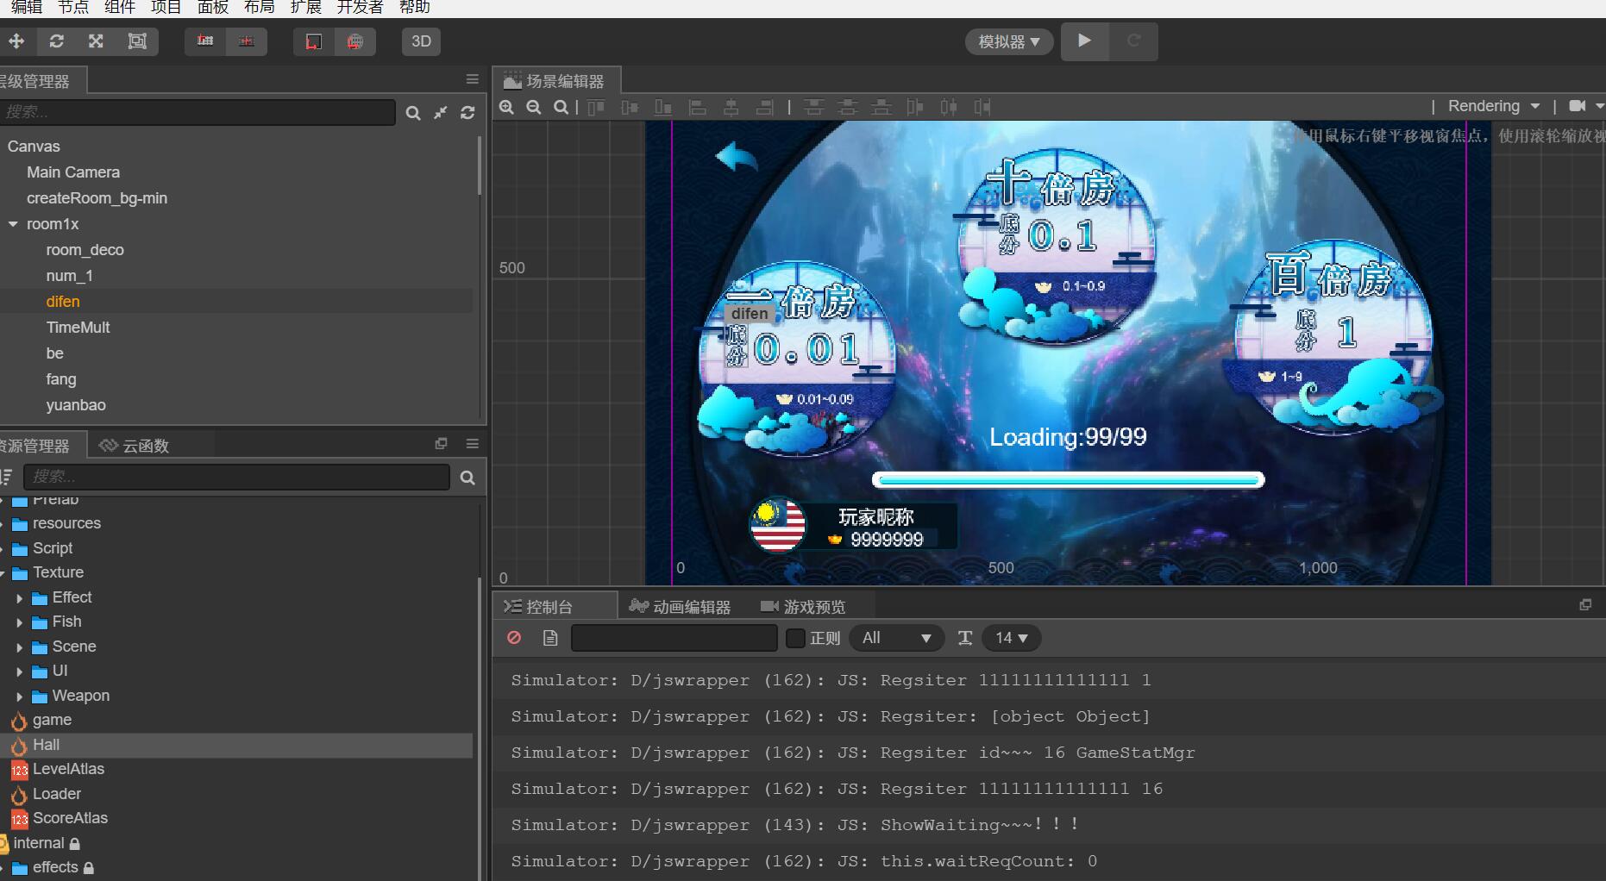Open scene camera options dropdown
The width and height of the screenshot is (1606, 881).
1585,106
